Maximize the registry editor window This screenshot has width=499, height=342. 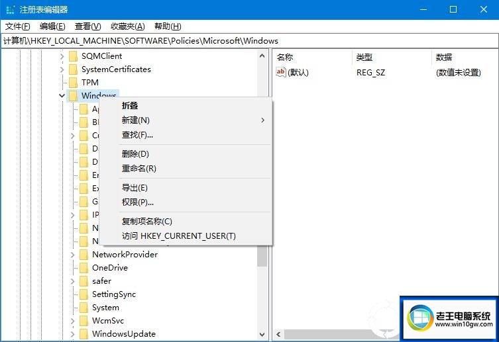coord(453,9)
